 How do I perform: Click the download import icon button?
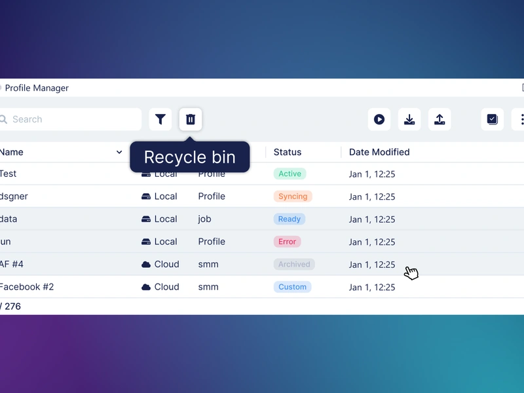pyautogui.click(x=409, y=119)
